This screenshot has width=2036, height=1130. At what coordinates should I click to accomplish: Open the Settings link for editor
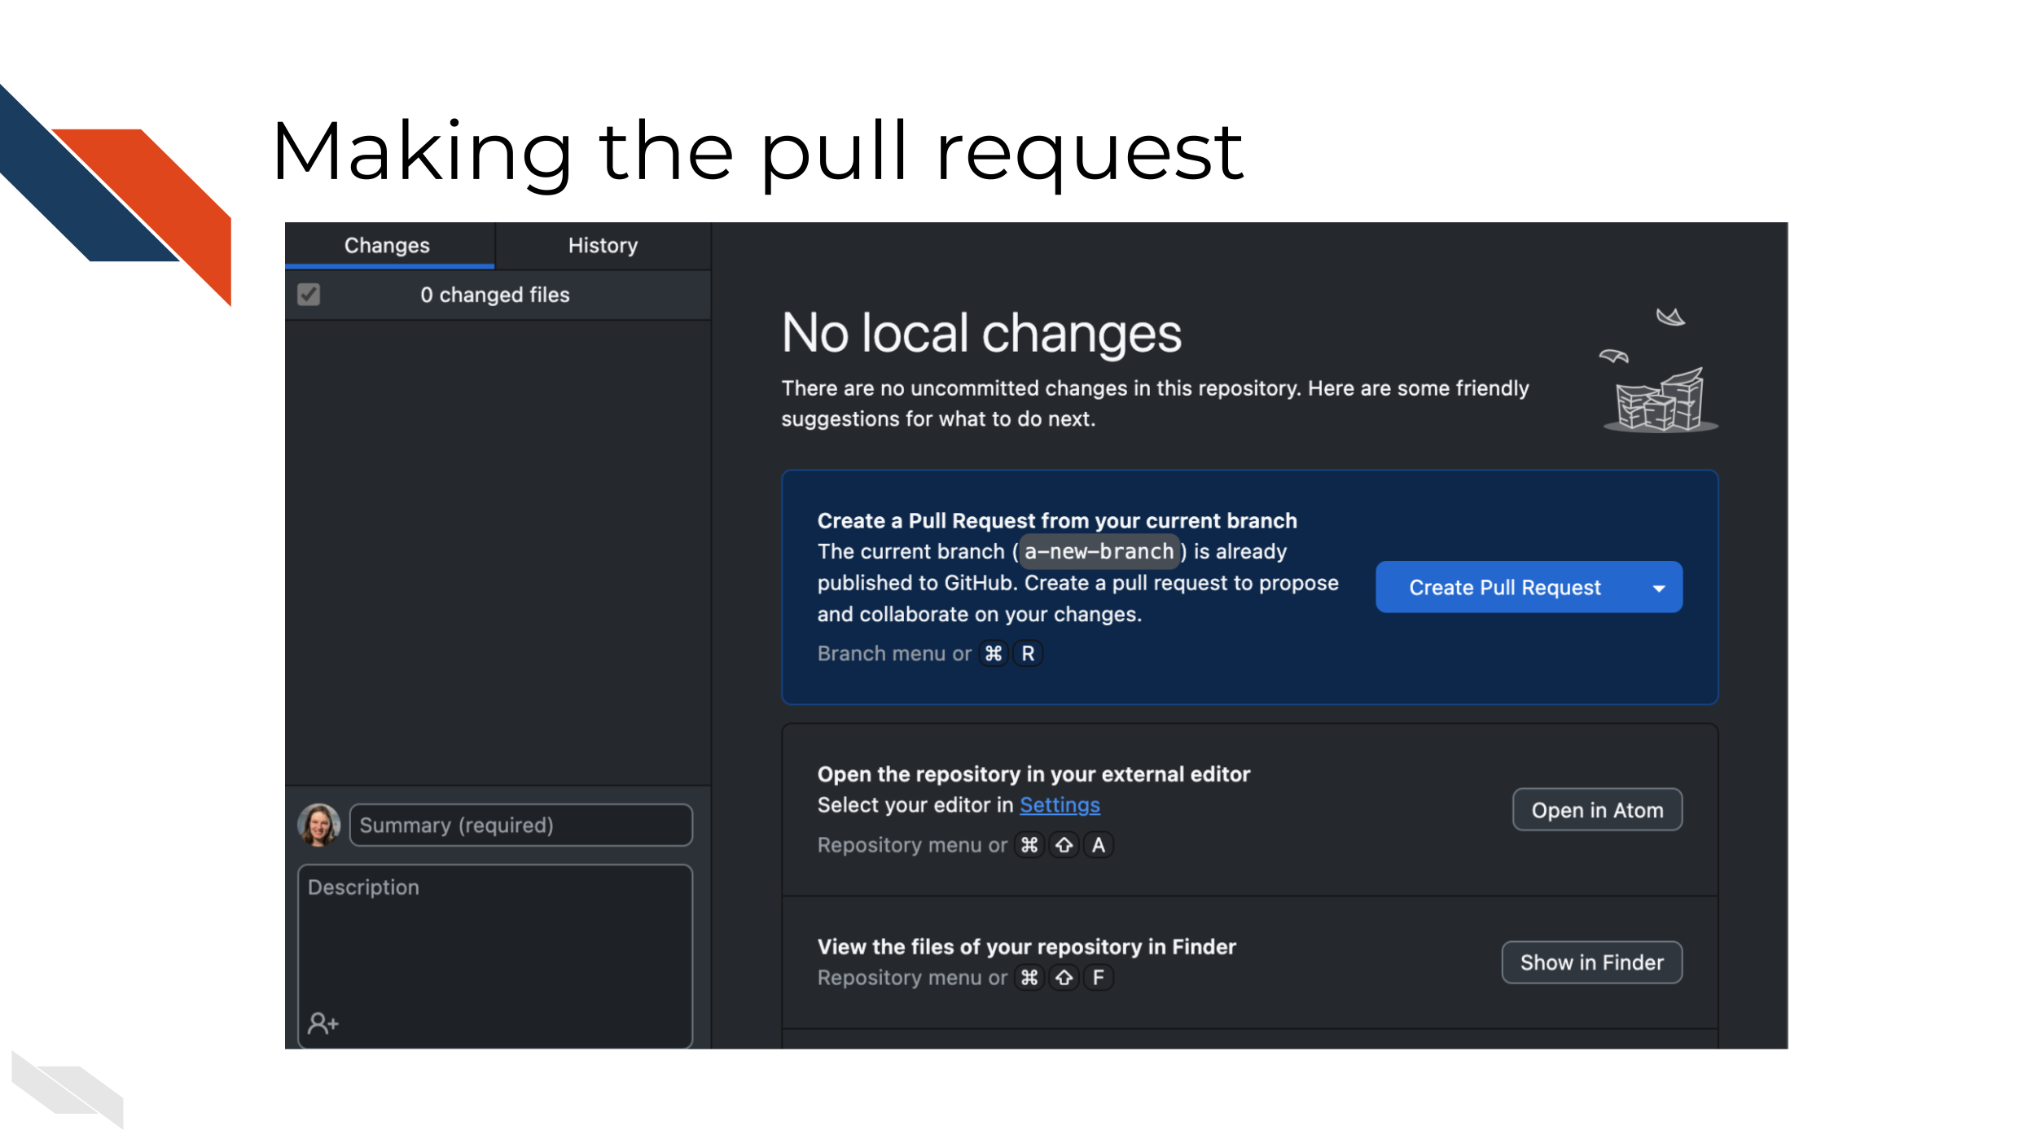[1060, 805]
